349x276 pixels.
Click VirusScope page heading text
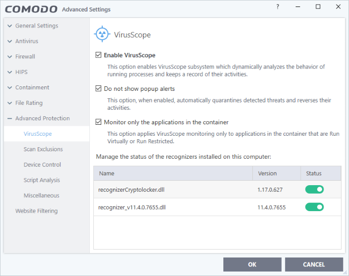133,35
